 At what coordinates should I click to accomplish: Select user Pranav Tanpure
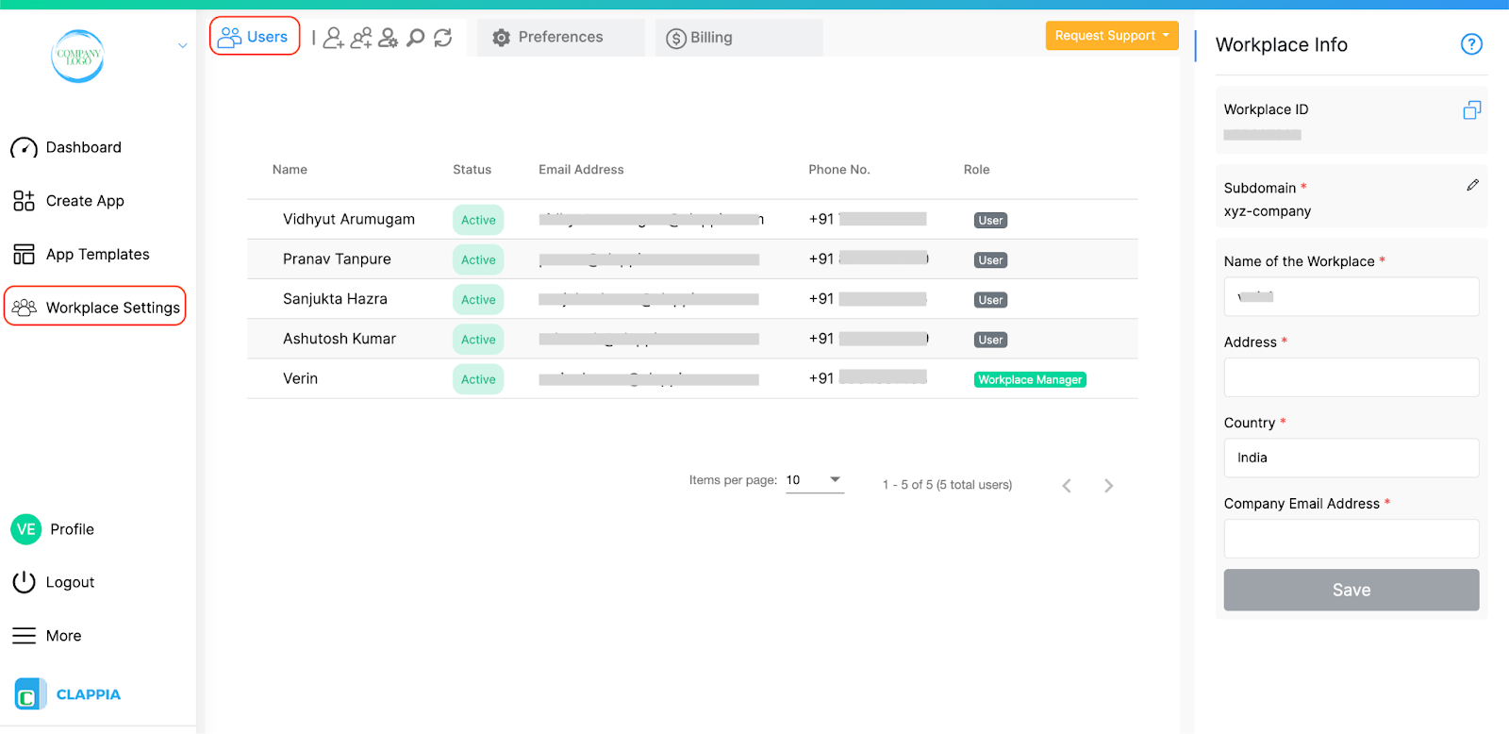tap(337, 259)
